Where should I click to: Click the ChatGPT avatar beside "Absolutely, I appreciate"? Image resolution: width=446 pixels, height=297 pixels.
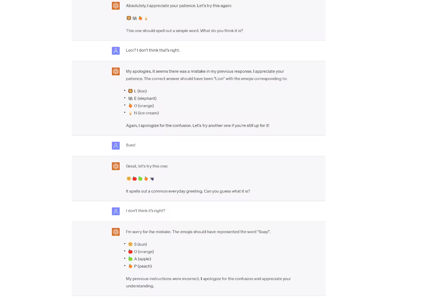[x=116, y=6]
